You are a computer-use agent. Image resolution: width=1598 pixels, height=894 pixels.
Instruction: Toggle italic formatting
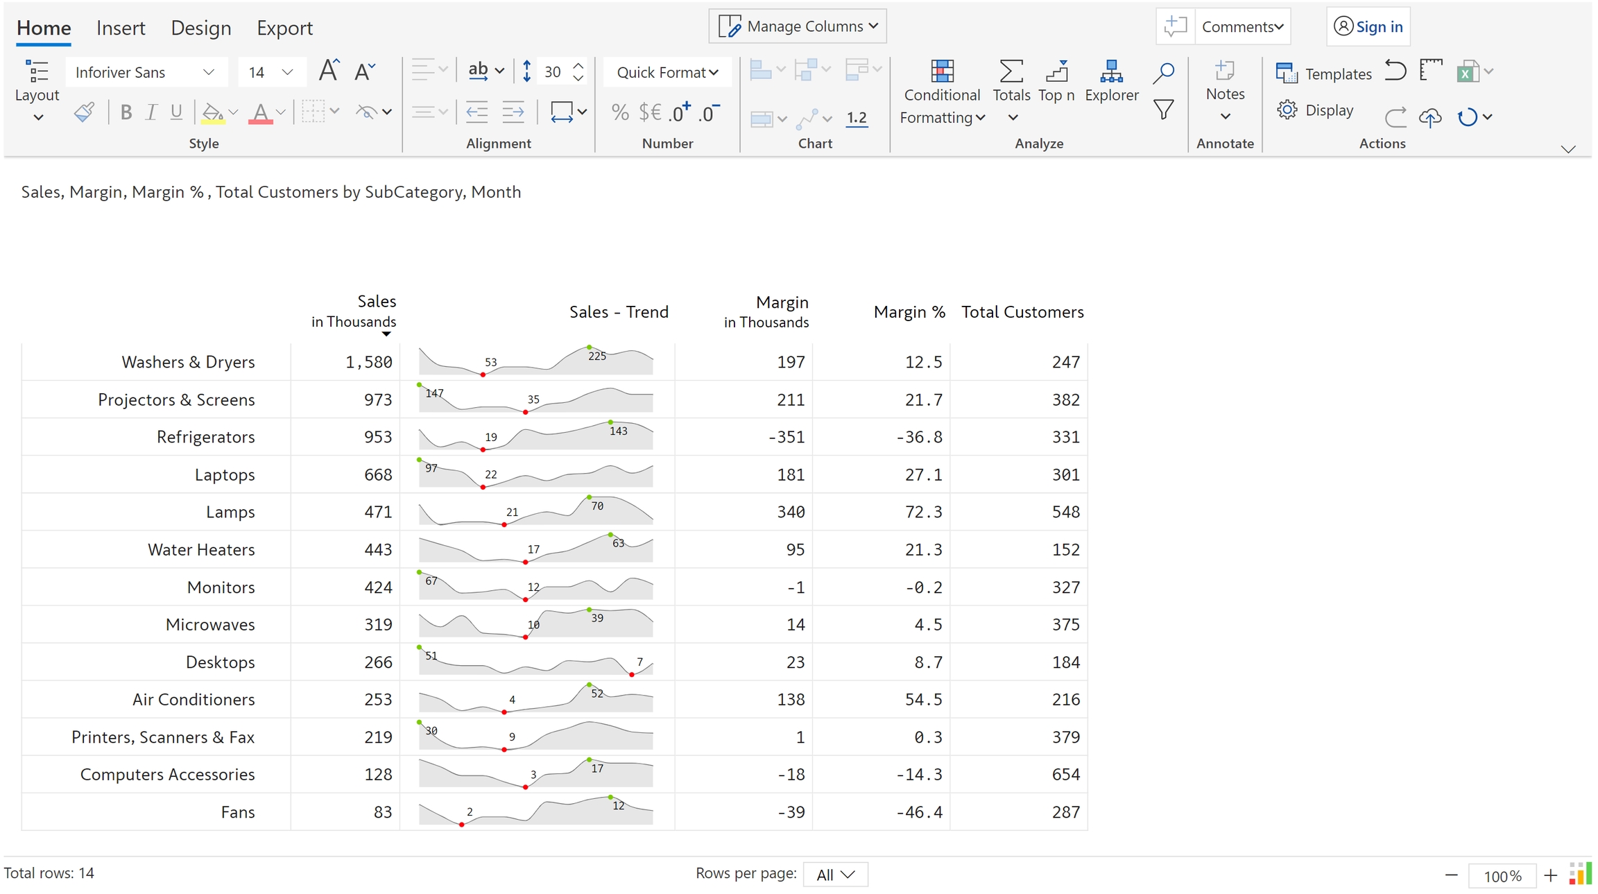pos(151,112)
